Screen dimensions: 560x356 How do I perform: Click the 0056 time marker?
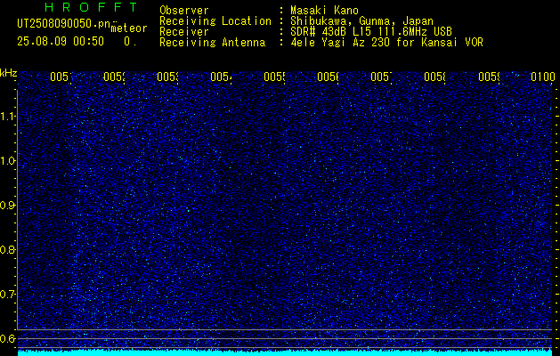[329, 77]
